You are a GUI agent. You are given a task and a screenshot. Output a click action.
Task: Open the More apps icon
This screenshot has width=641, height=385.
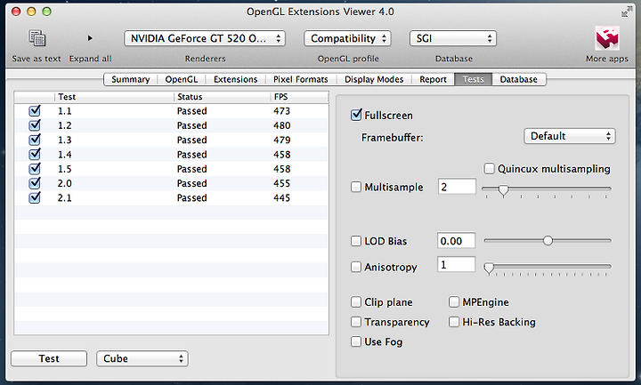pos(607,38)
